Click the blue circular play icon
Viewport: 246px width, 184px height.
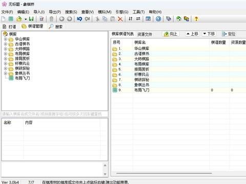(158, 19)
